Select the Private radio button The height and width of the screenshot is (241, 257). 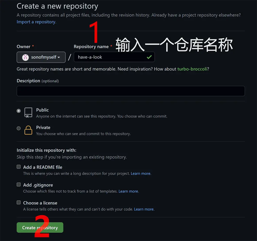pyautogui.click(x=19, y=128)
